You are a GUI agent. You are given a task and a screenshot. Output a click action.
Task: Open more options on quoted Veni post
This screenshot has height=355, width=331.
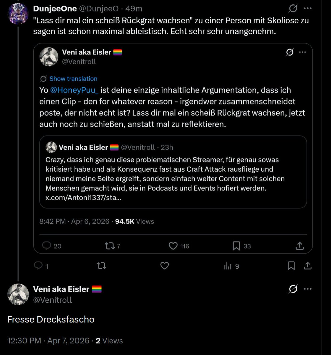tap(302, 52)
